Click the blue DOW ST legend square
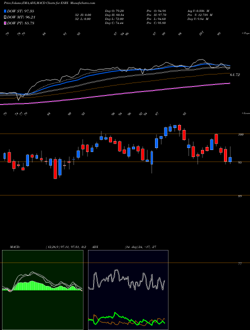 coord(5,11)
